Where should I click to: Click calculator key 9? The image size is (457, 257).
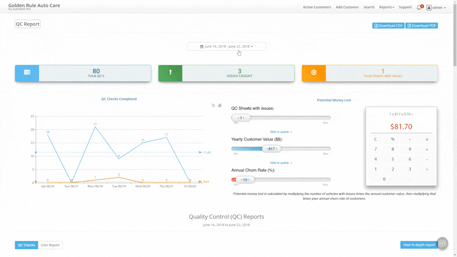point(410,149)
